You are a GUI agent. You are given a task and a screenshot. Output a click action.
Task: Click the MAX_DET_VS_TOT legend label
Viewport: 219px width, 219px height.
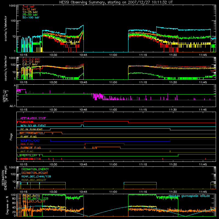34,201
